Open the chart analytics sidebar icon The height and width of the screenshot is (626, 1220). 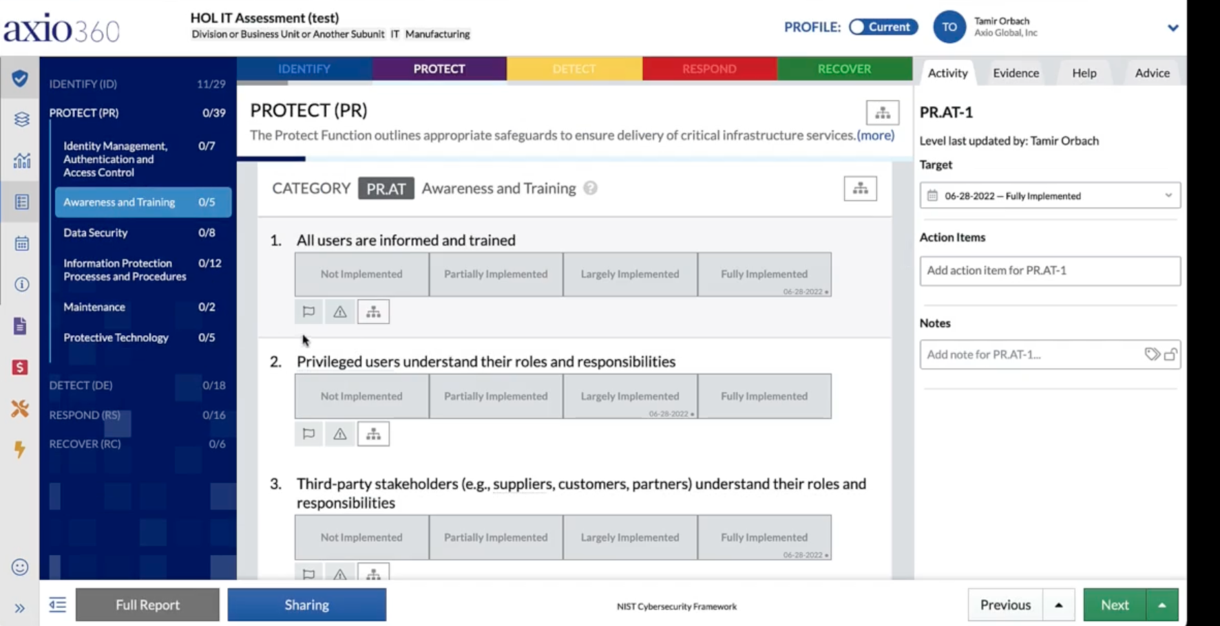[21, 161]
